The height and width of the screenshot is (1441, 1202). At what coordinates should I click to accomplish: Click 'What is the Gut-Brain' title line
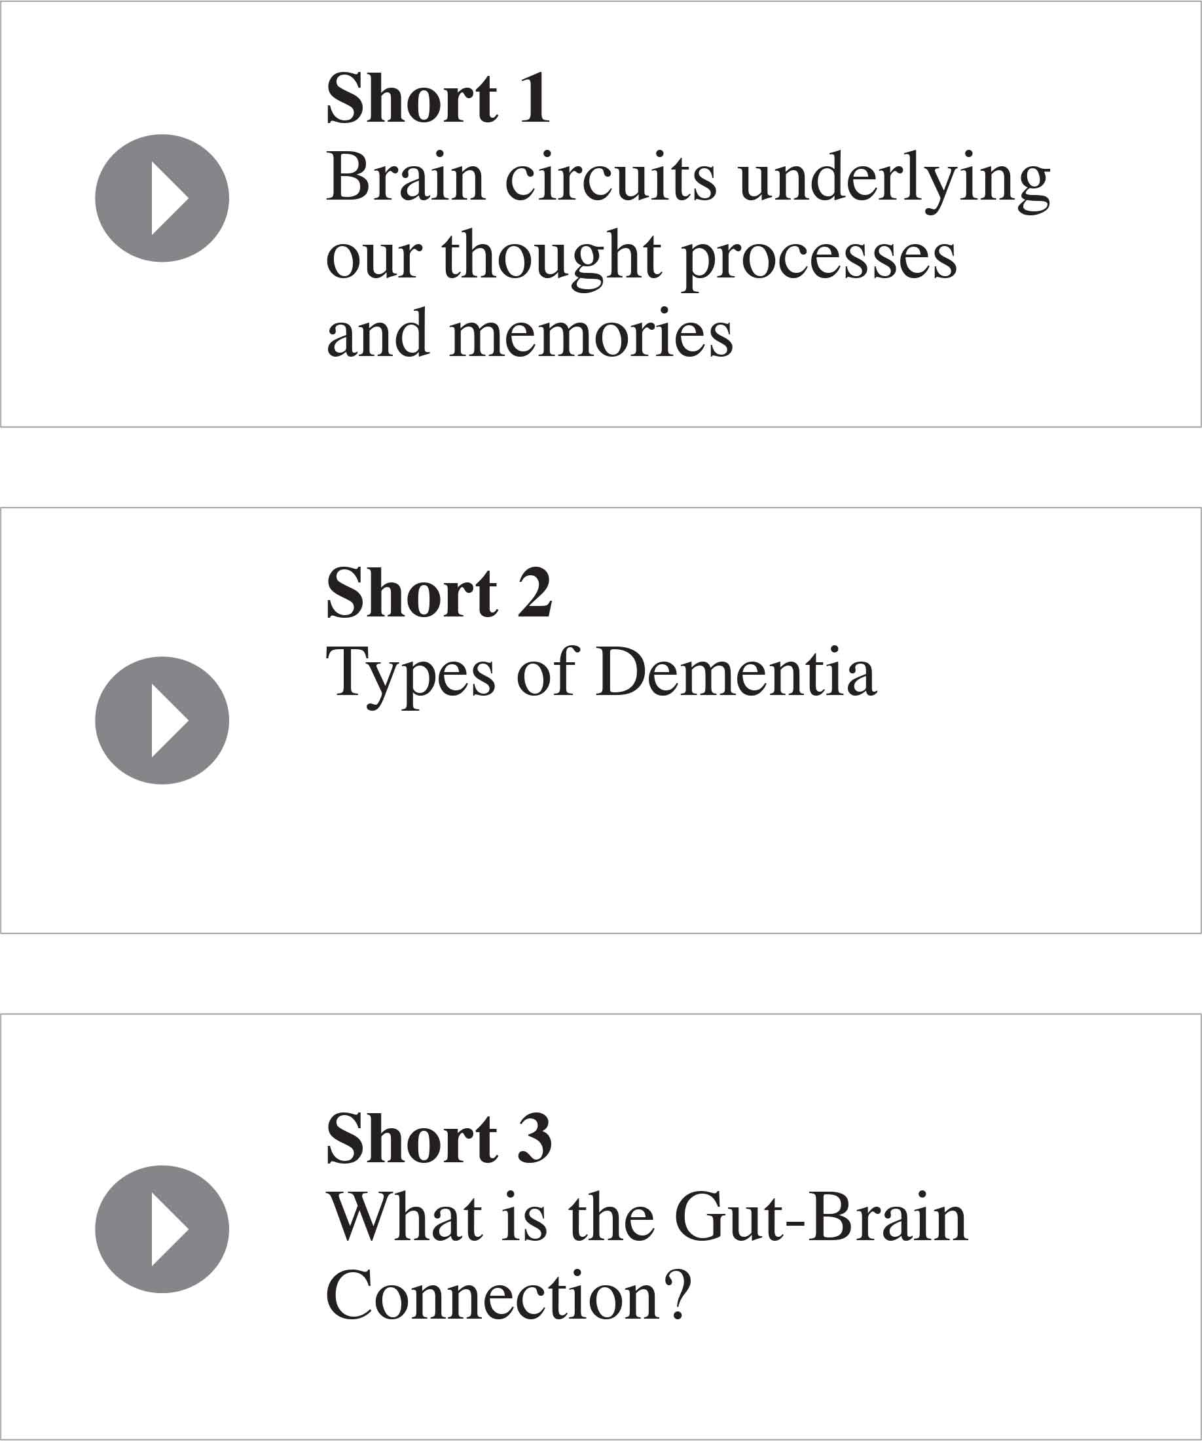click(x=647, y=1219)
